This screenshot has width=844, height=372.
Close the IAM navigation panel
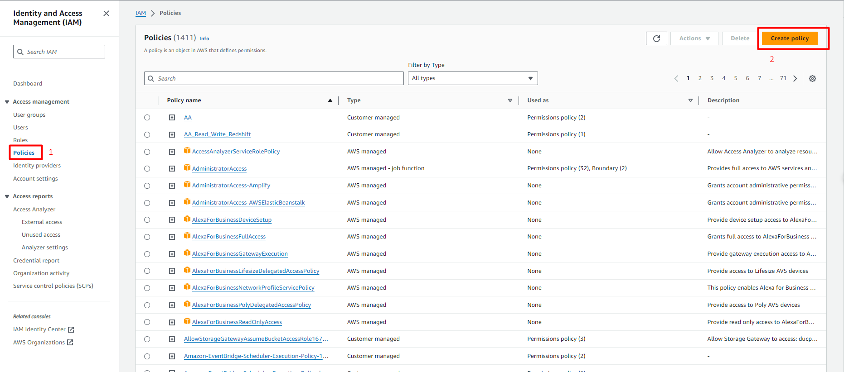[106, 14]
